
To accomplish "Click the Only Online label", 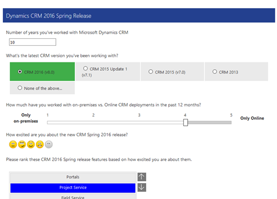I will (x=252, y=118).
